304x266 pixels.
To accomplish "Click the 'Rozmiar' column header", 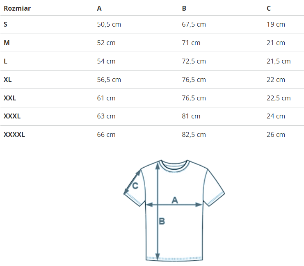I will pos(17,8).
